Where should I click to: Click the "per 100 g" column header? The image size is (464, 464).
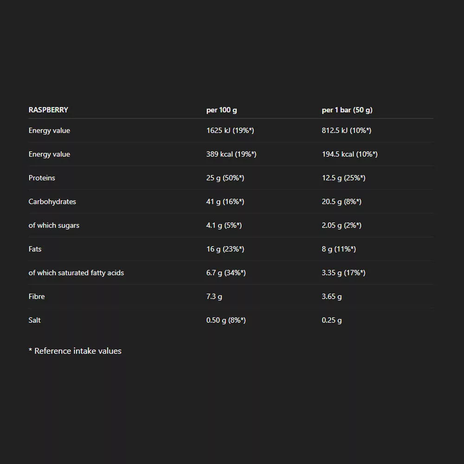[221, 110]
